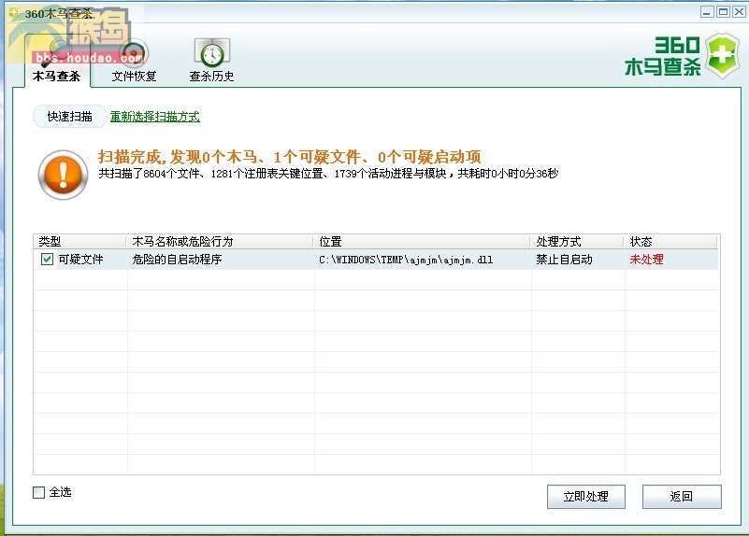Click the 扫描完成 orange headline text
Image resolution: width=749 pixels, height=536 pixels.
290,157
